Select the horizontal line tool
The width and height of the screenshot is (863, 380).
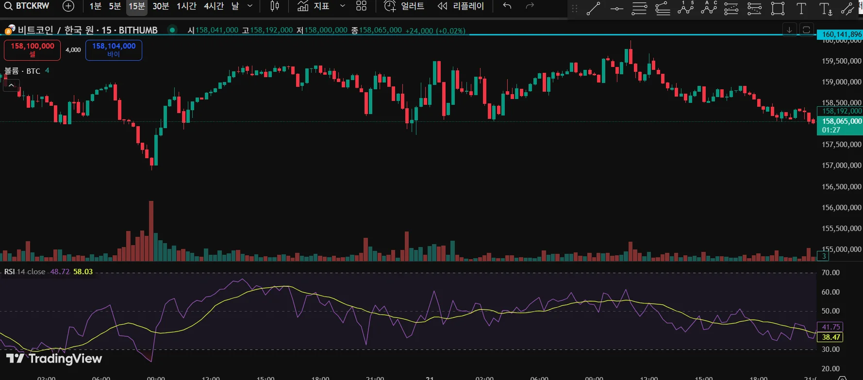[x=616, y=8]
